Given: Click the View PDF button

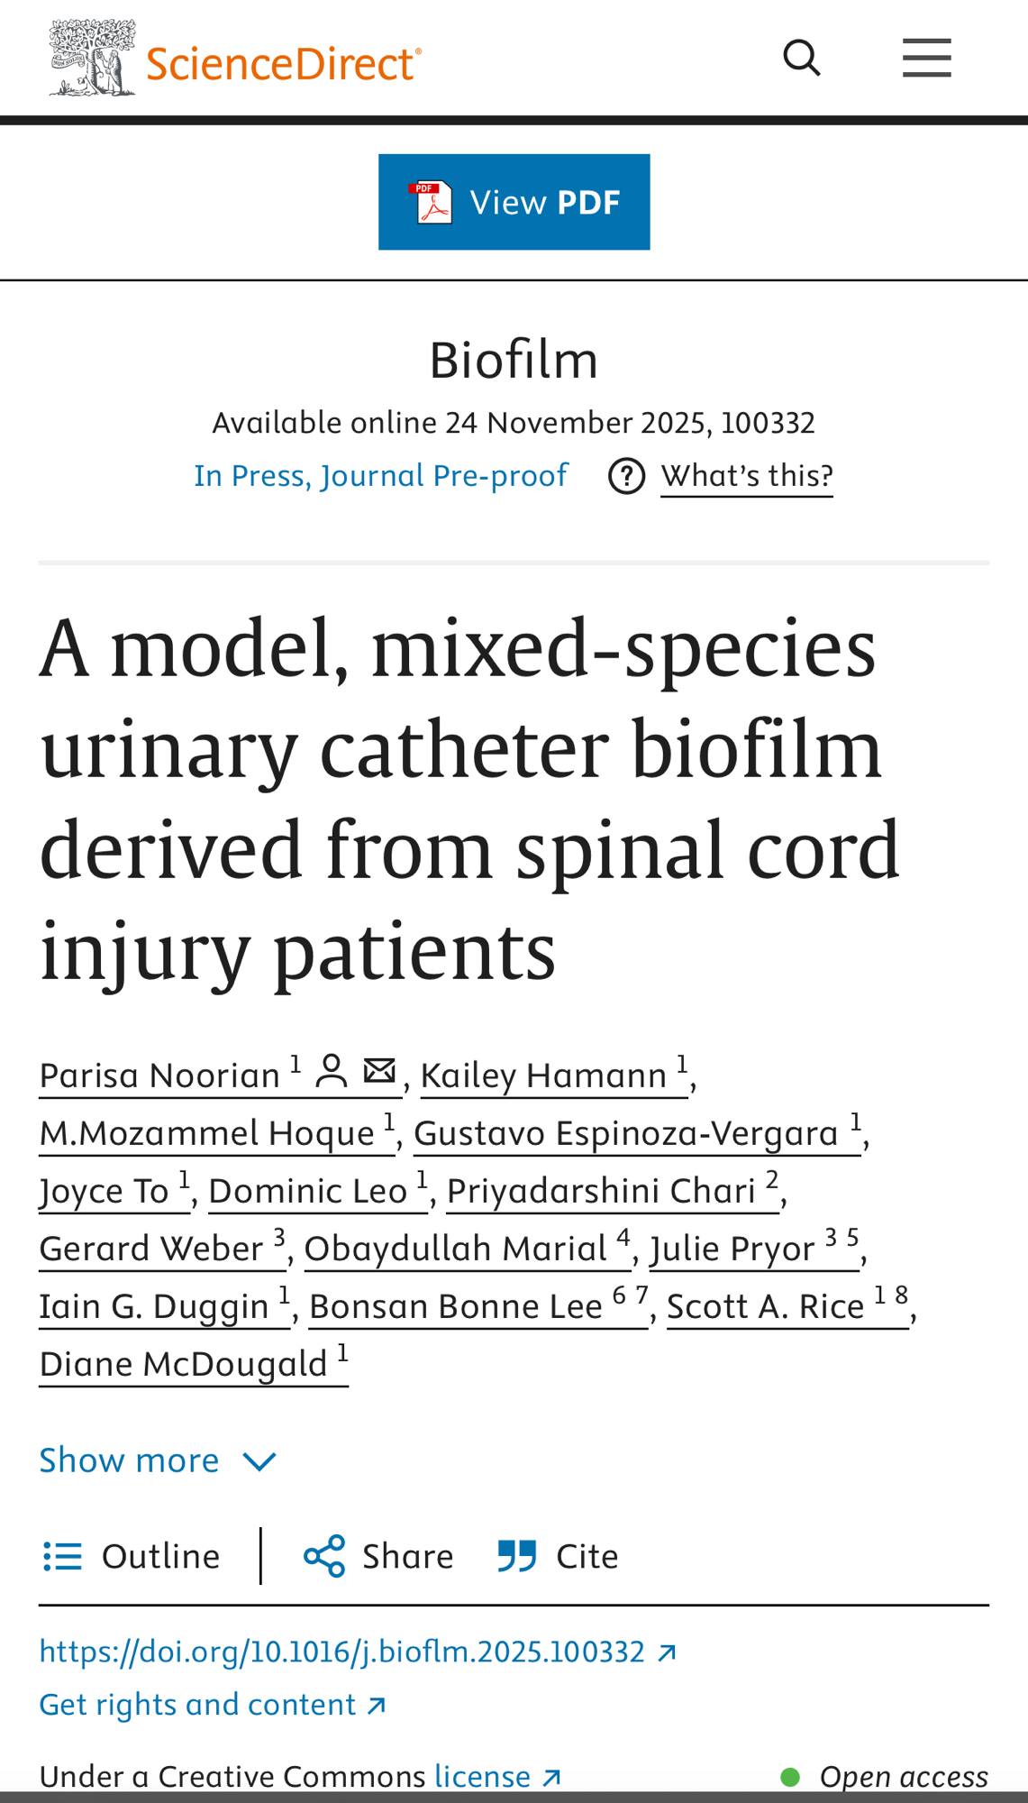Looking at the screenshot, I should (514, 202).
